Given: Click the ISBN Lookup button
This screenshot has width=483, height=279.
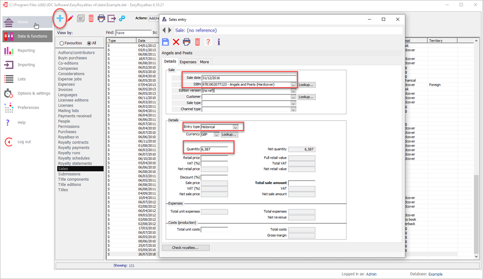Looking at the screenshot, I should pyautogui.click(x=306, y=85).
